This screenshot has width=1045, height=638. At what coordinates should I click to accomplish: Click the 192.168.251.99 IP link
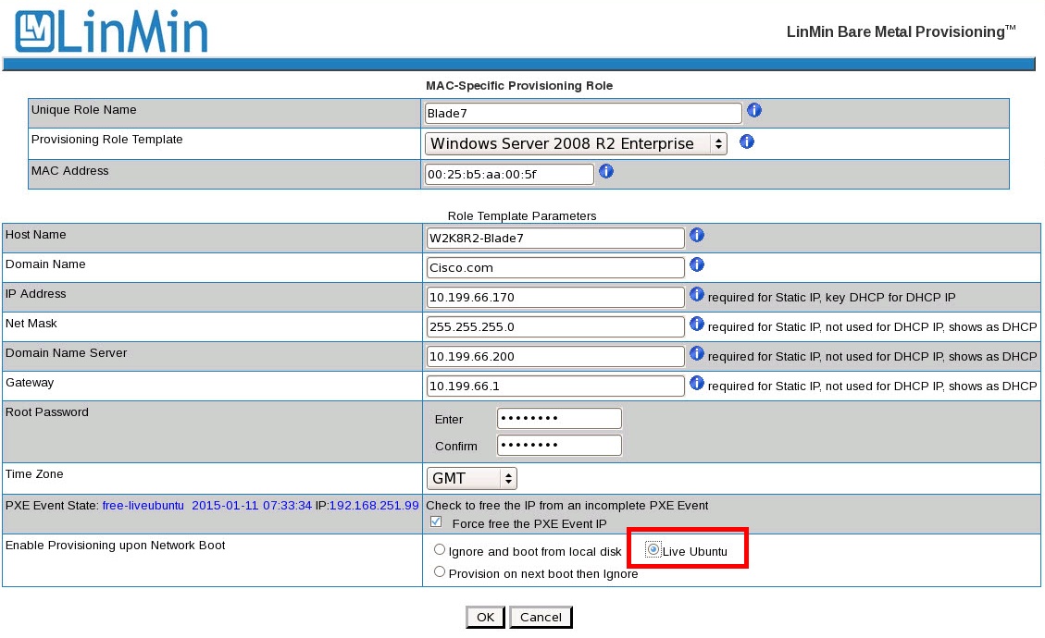point(374,506)
